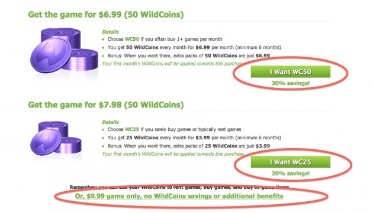Click the first-month note under the WC25 details
The height and width of the screenshot is (213, 373).
173,153
